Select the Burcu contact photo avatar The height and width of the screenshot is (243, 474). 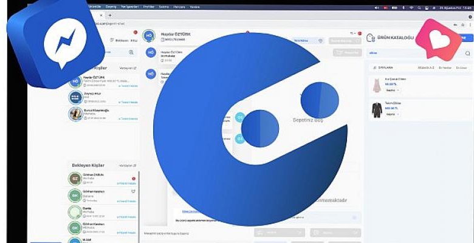point(75,114)
